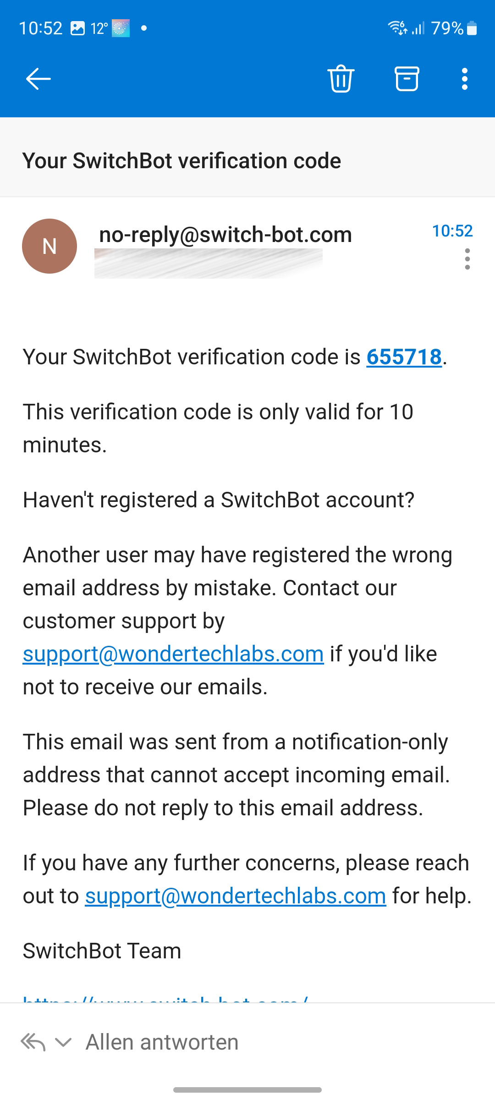
Task: Tap the reply-all arrows icon
Action: [33, 1042]
